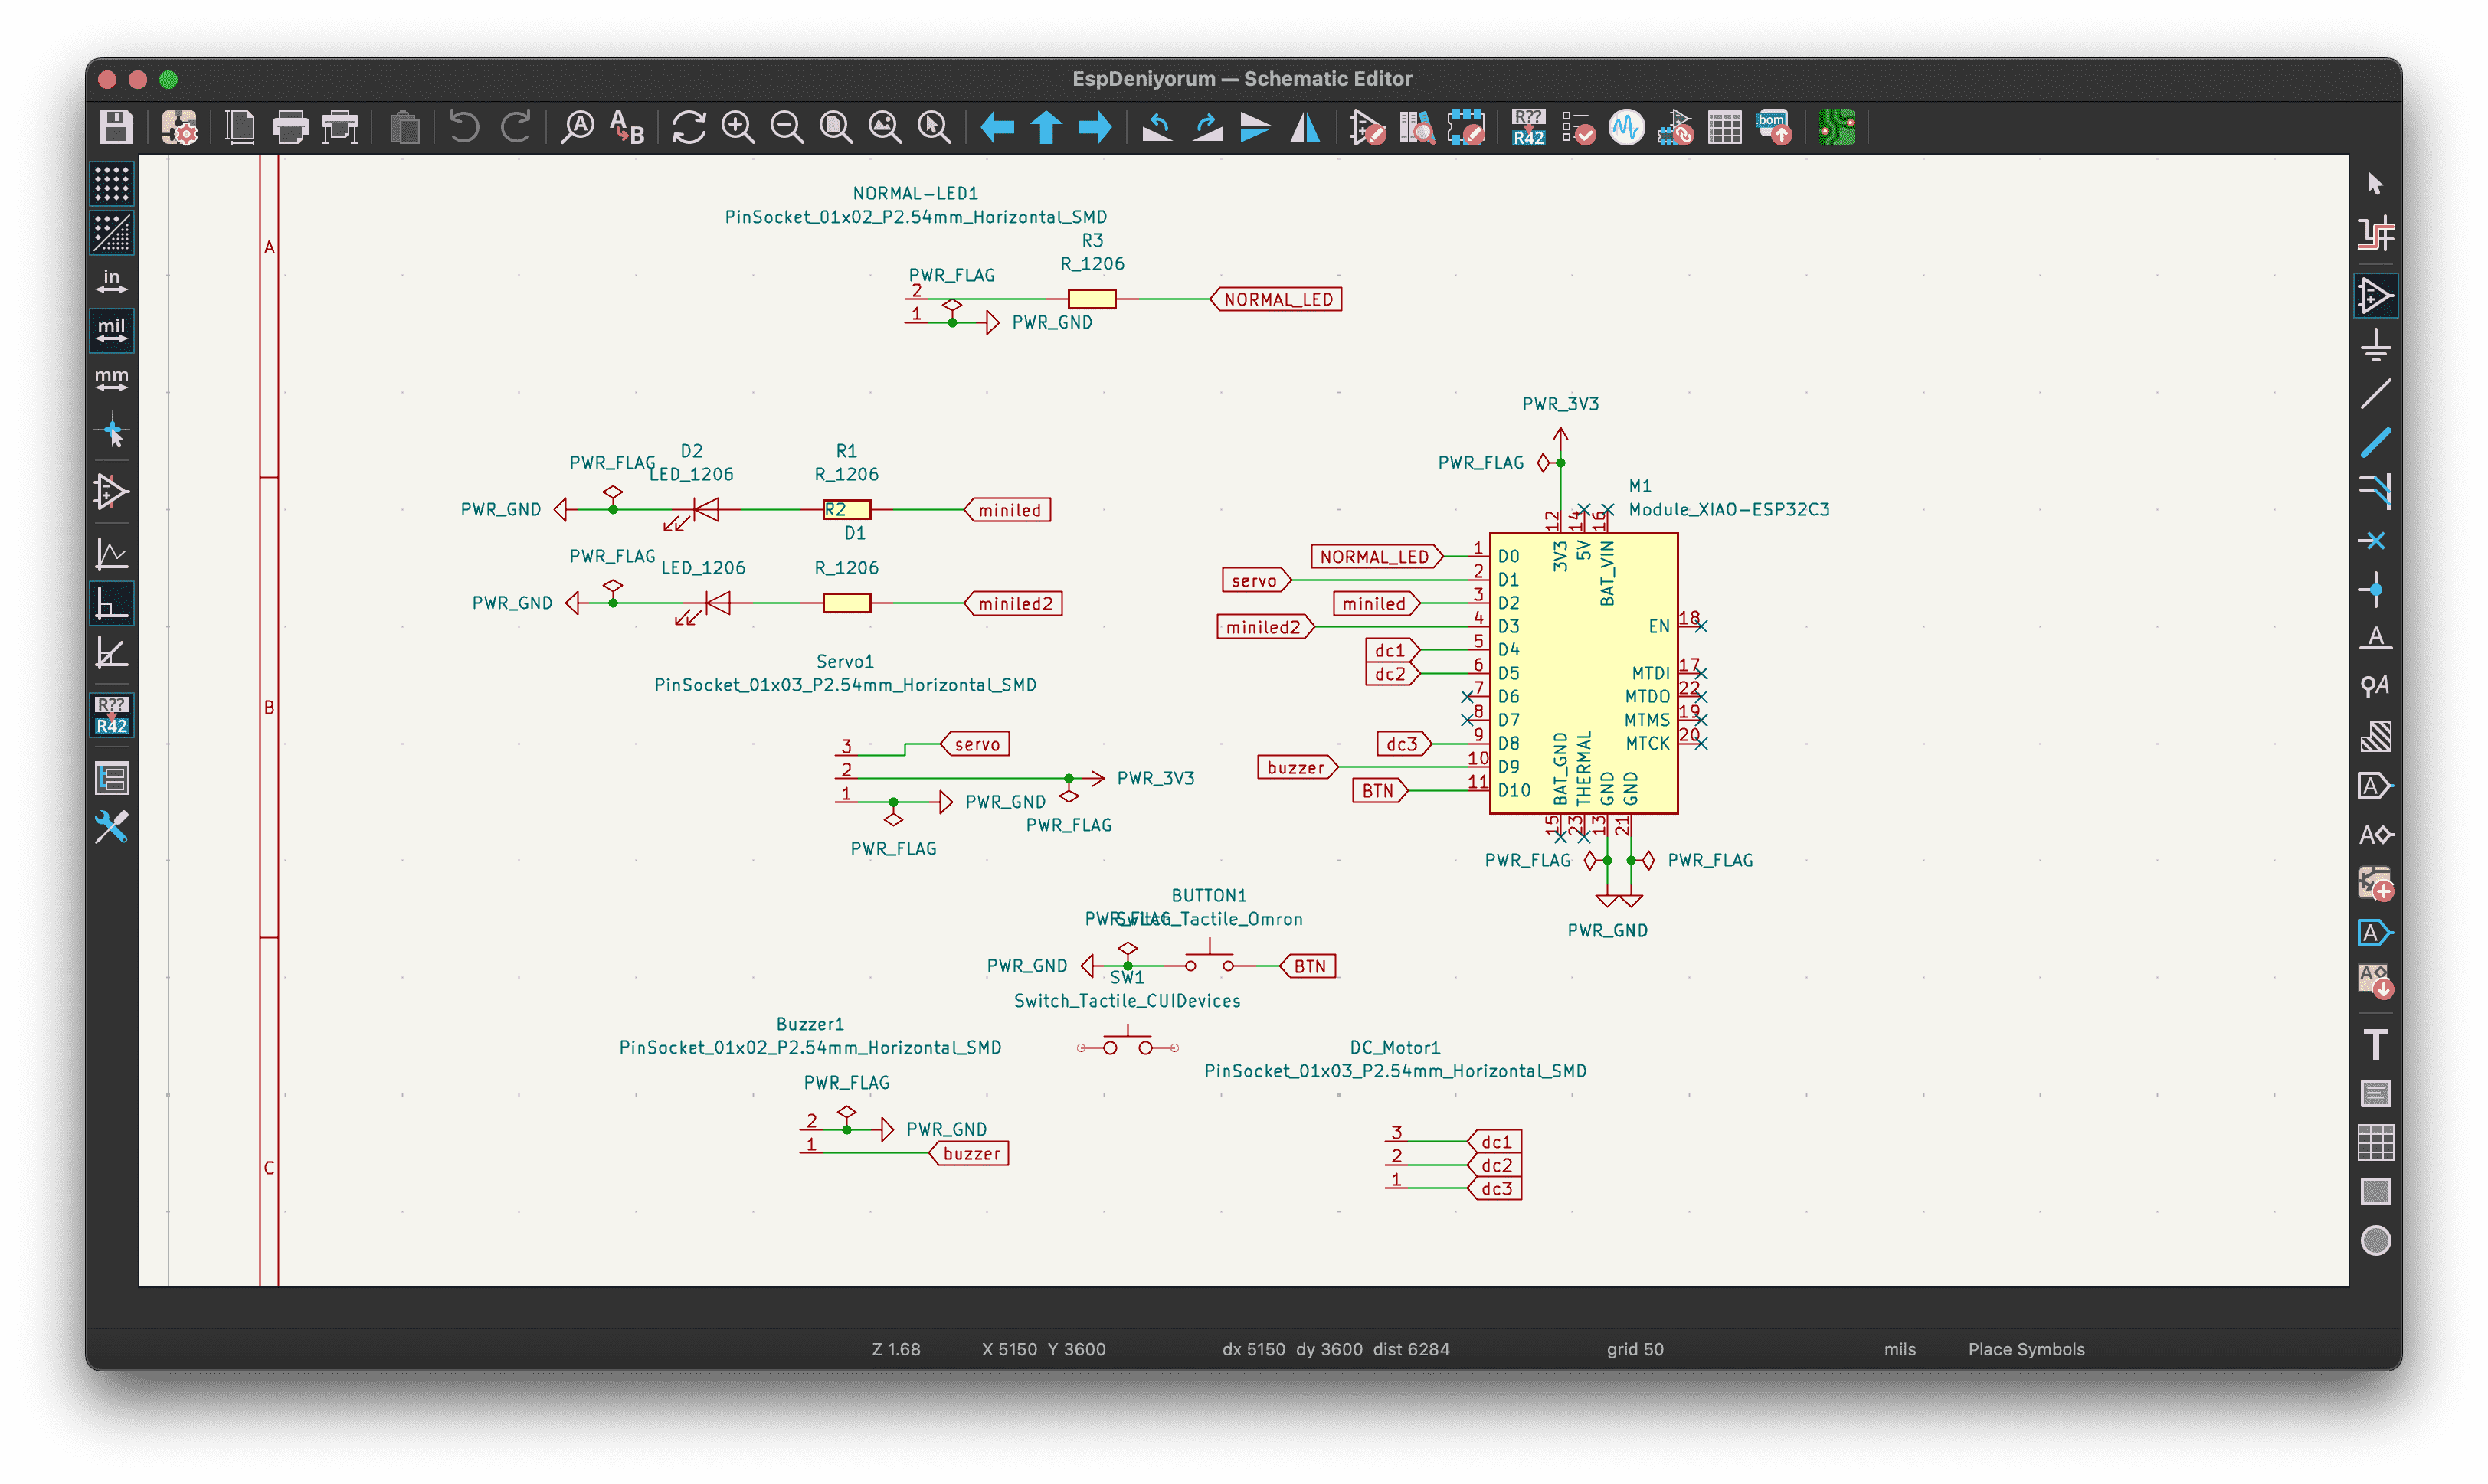The width and height of the screenshot is (2488, 1484).
Task: Zoom to fit the whole page
Action: click(836, 128)
